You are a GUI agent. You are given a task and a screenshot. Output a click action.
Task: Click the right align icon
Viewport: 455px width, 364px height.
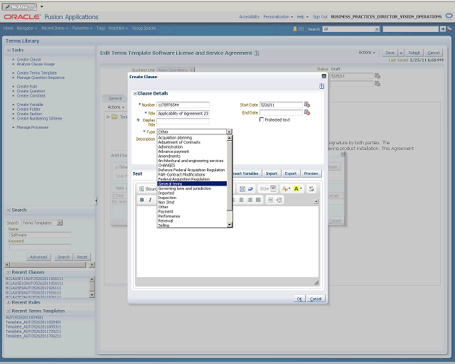point(250,200)
